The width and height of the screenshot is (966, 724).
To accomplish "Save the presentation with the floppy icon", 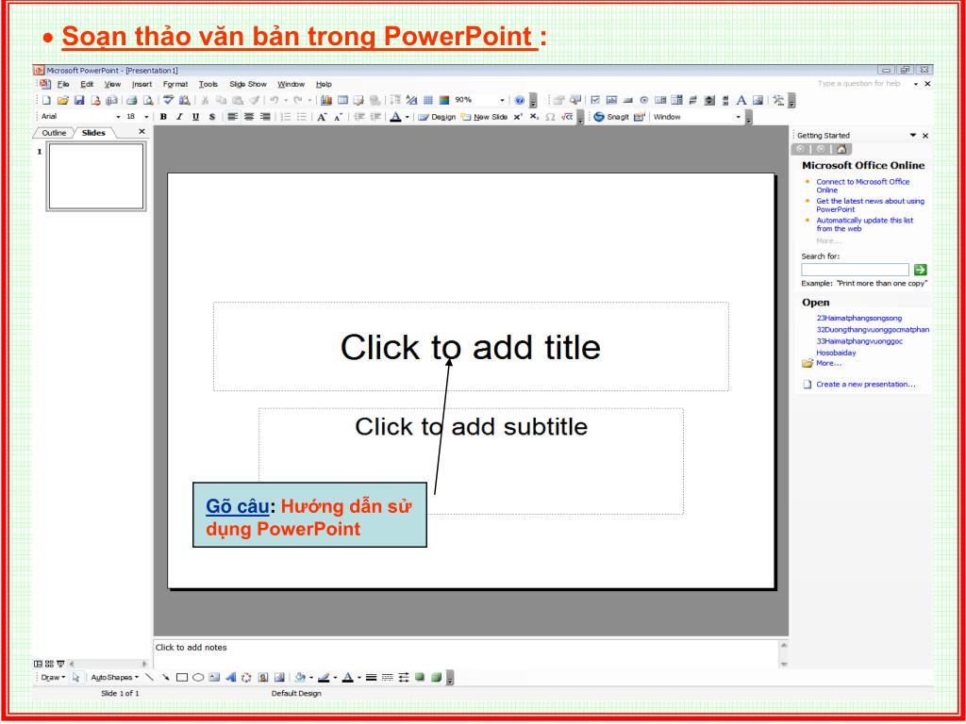I will click(79, 100).
